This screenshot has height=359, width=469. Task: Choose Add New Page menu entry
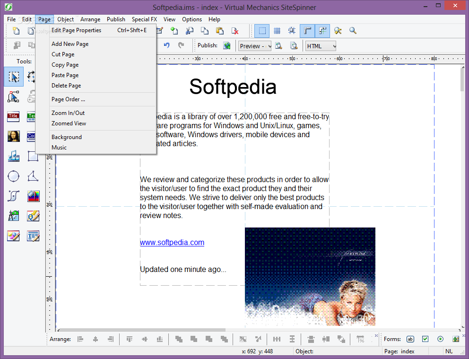pyautogui.click(x=96, y=44)
